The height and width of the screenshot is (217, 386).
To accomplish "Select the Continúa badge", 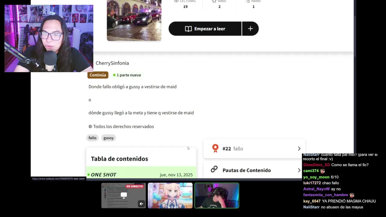I will [x=98, y=75].
